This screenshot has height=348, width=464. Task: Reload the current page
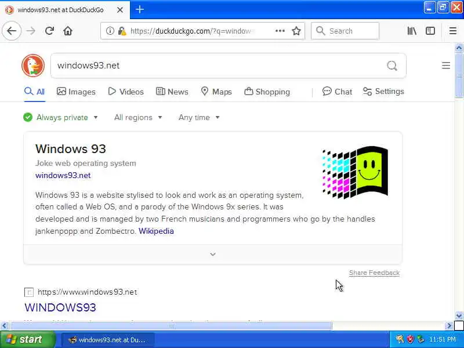click(49, 31)
